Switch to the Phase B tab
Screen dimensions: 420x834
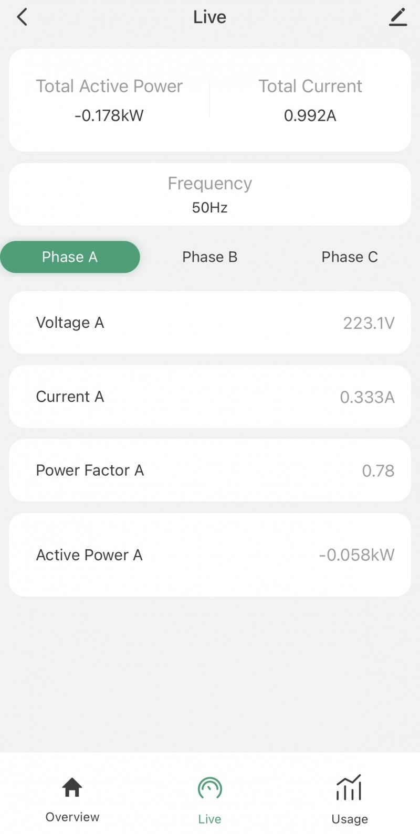[210, 257]
